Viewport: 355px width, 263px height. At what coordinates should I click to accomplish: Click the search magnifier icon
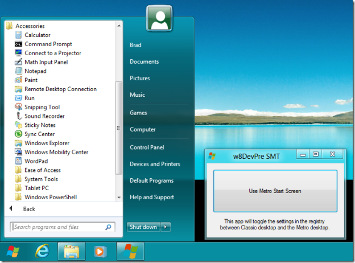[109, 227]
